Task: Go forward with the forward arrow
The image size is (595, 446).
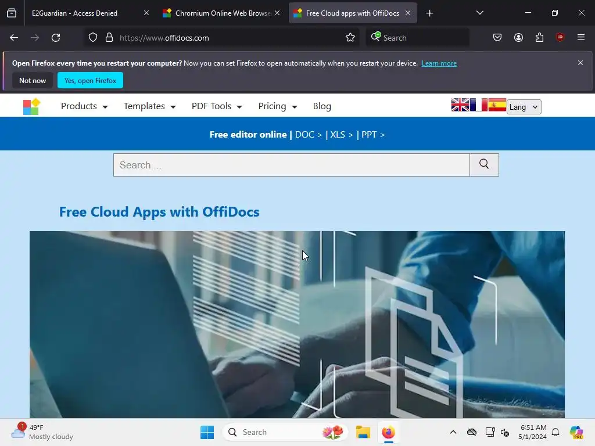Action: click(x=35, y=38)
